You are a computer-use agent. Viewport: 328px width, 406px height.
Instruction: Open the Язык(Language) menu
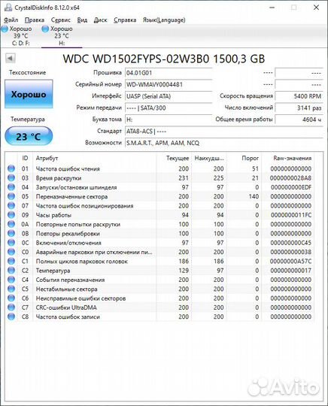[164, 20]
